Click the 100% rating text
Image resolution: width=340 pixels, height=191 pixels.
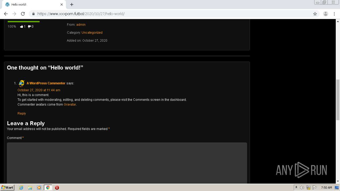click(12, 27)
